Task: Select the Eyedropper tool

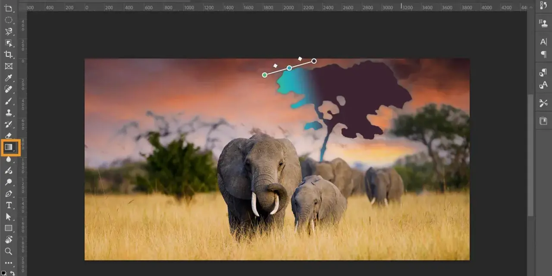Action: coord(8,78)
